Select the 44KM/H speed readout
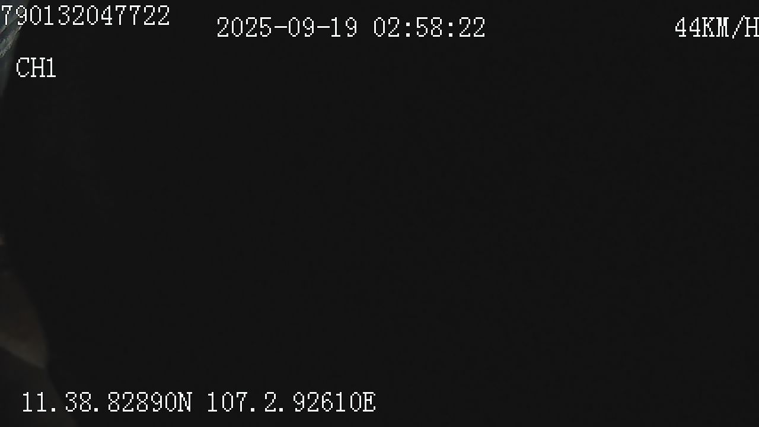 coord(717,28)
